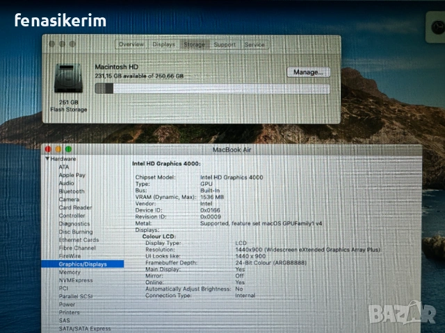
Task: Open the Parallel SCSI entry
Action: click(x=76, y=296)
